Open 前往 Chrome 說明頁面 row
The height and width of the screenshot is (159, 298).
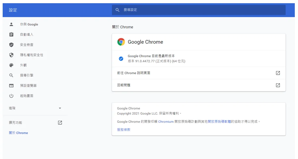point(199,73)
